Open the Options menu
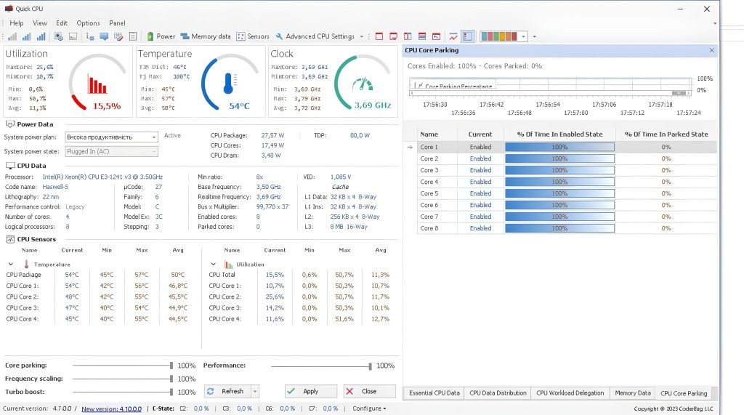This screenshot has height=415, width=744. coord(88,23)
